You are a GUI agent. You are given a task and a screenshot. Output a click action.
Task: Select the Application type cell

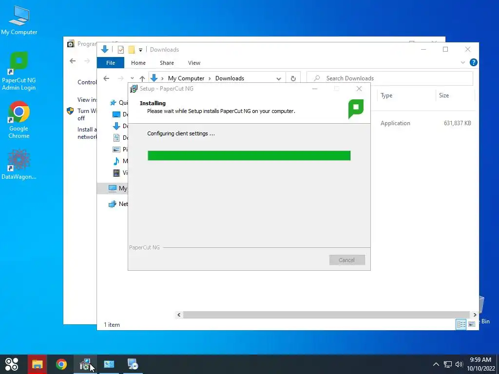click(395, 123)
